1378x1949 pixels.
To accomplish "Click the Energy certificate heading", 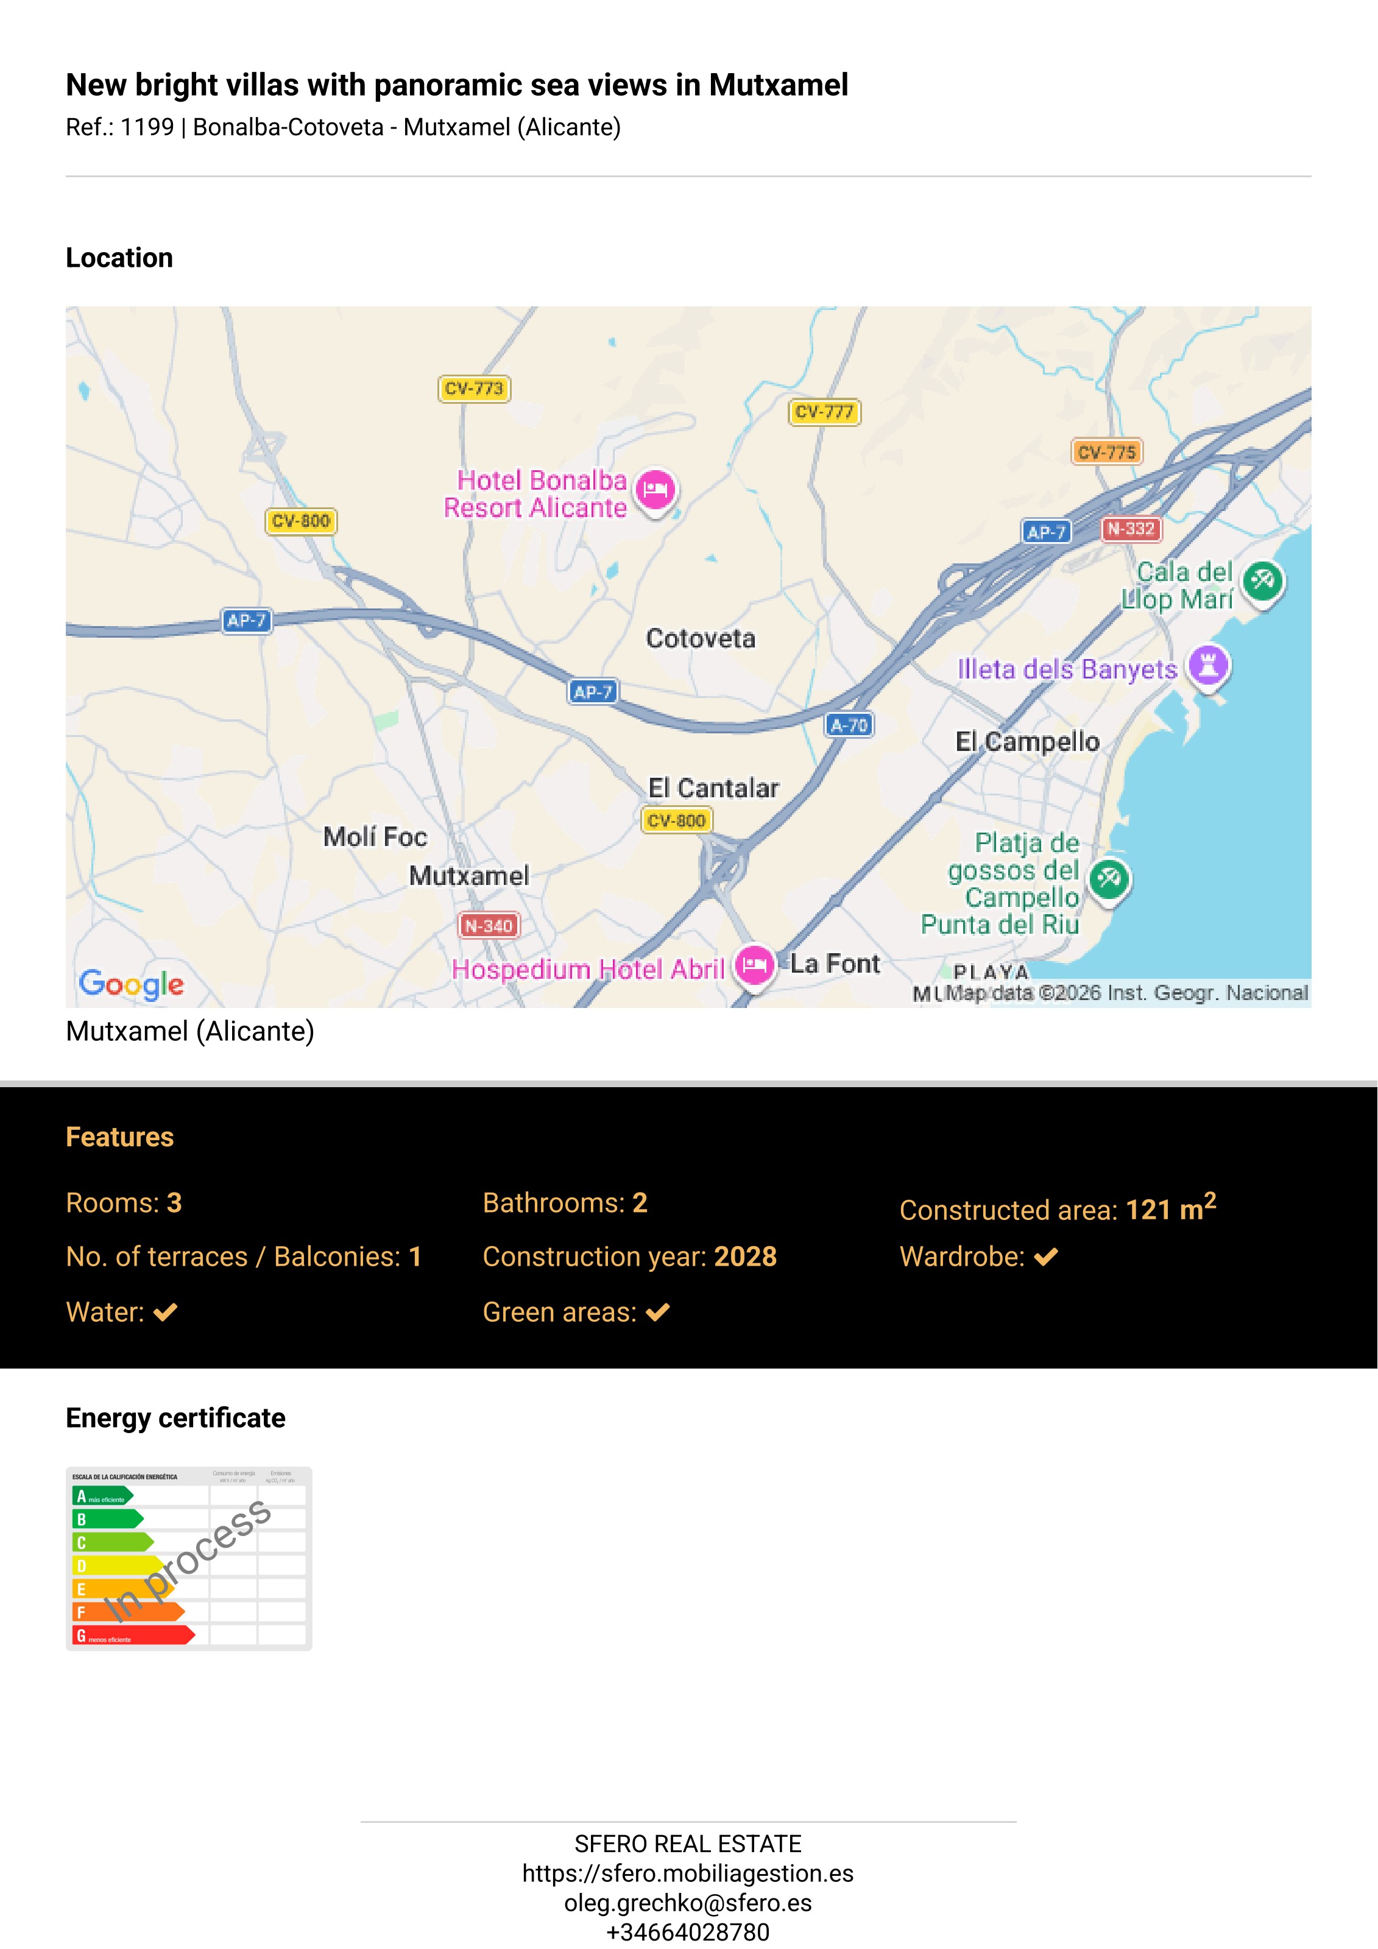I will pos(175,1419).
